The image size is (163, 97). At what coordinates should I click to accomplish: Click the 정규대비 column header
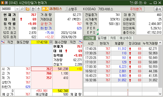click(135, 43)
